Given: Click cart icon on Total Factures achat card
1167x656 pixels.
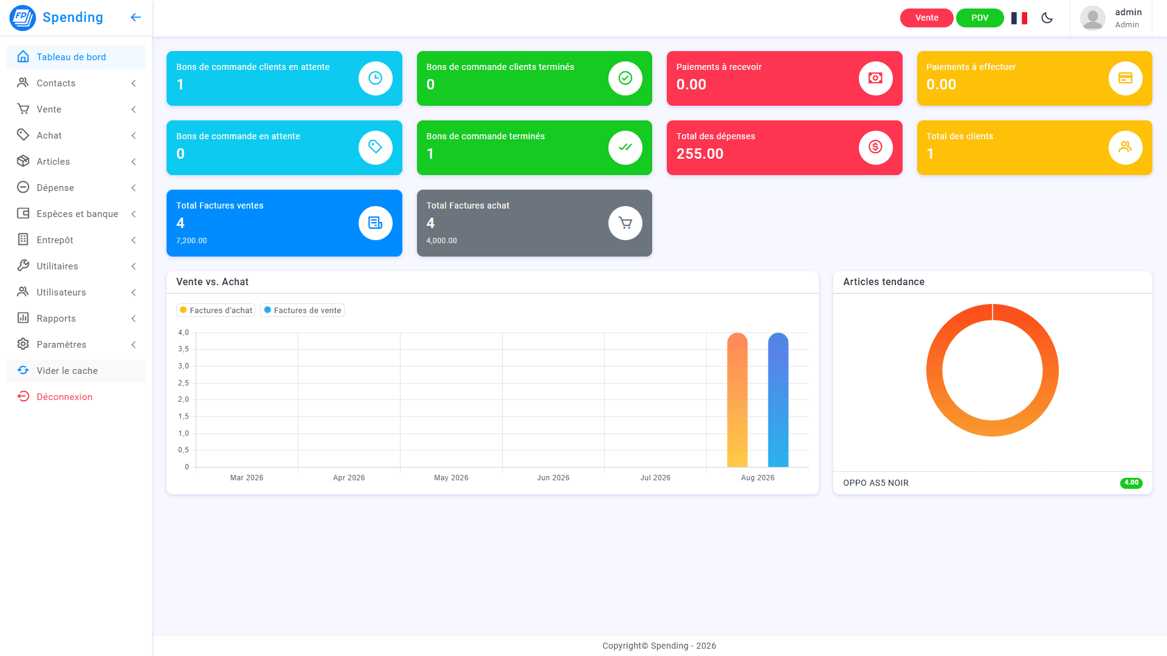Looking at the screenshot, I should tap(625, 223).
